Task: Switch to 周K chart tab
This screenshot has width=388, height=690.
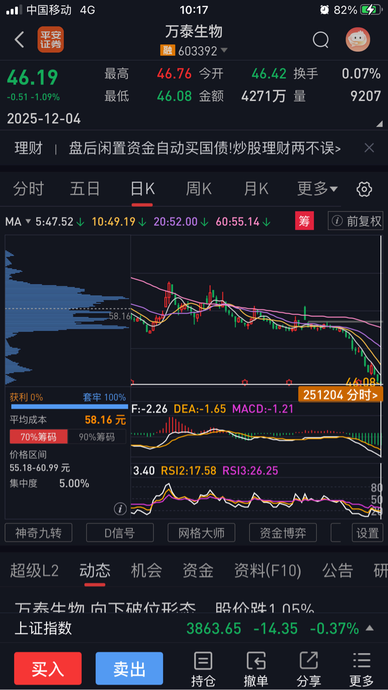Action: coord(199,189)
